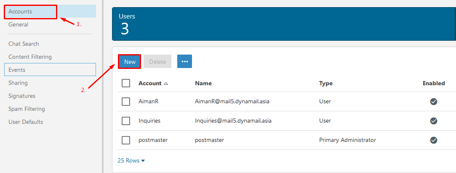Click Inquiries@mail5.dynamail.asia name cell
The height and width of the screenshot is (173, 456).
233,121
